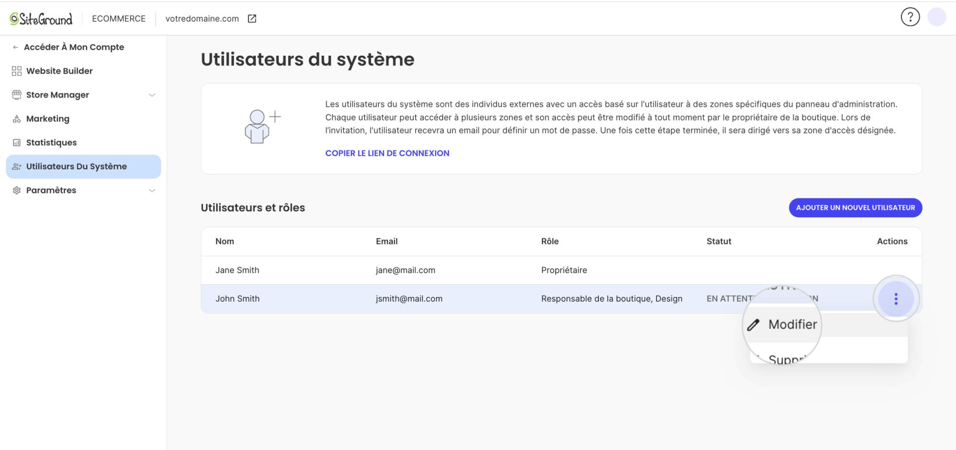Click Copier le lien de connexion link
Image resolution: width=956 pixels, height=450 pixels.
pos(387,153)
